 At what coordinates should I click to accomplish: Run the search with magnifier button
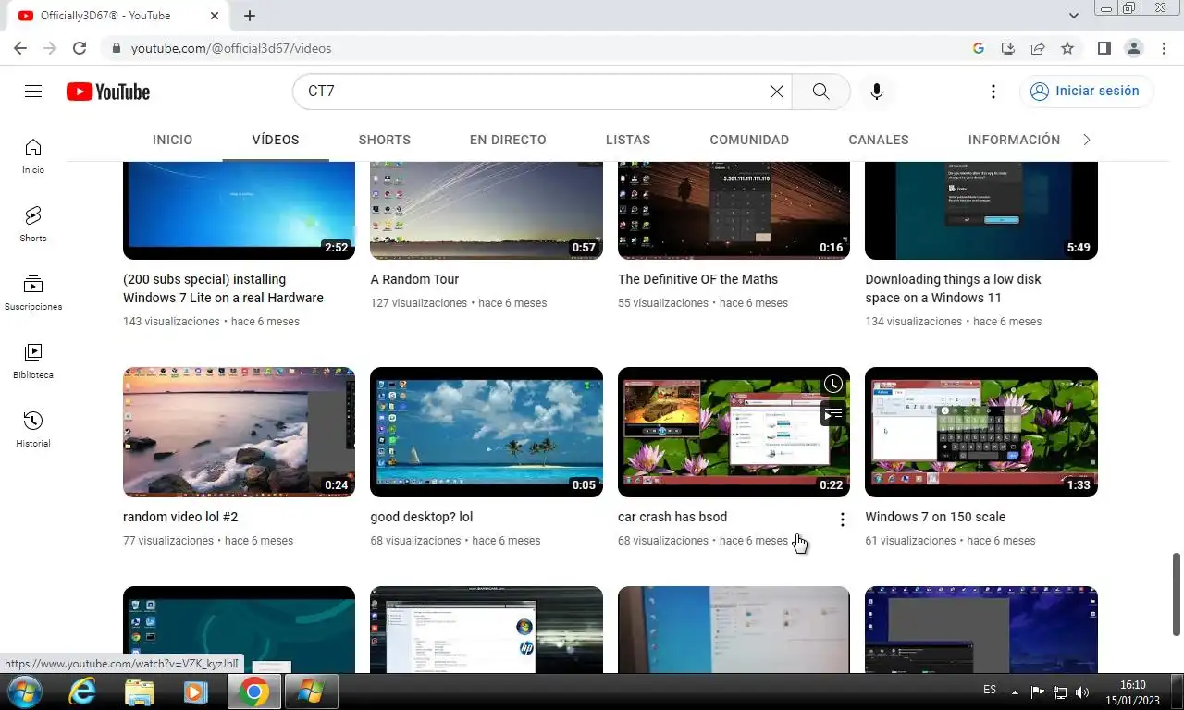coord(820,92)
